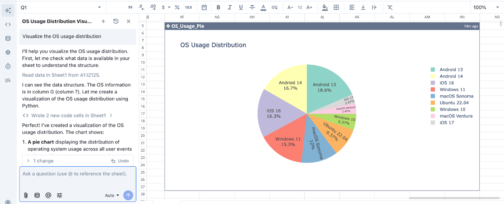The width and height of the screenshot is (504, 204).
Task: Open the database connections sidebar icon
Action: pyautogui.click(x=8, y=38)
